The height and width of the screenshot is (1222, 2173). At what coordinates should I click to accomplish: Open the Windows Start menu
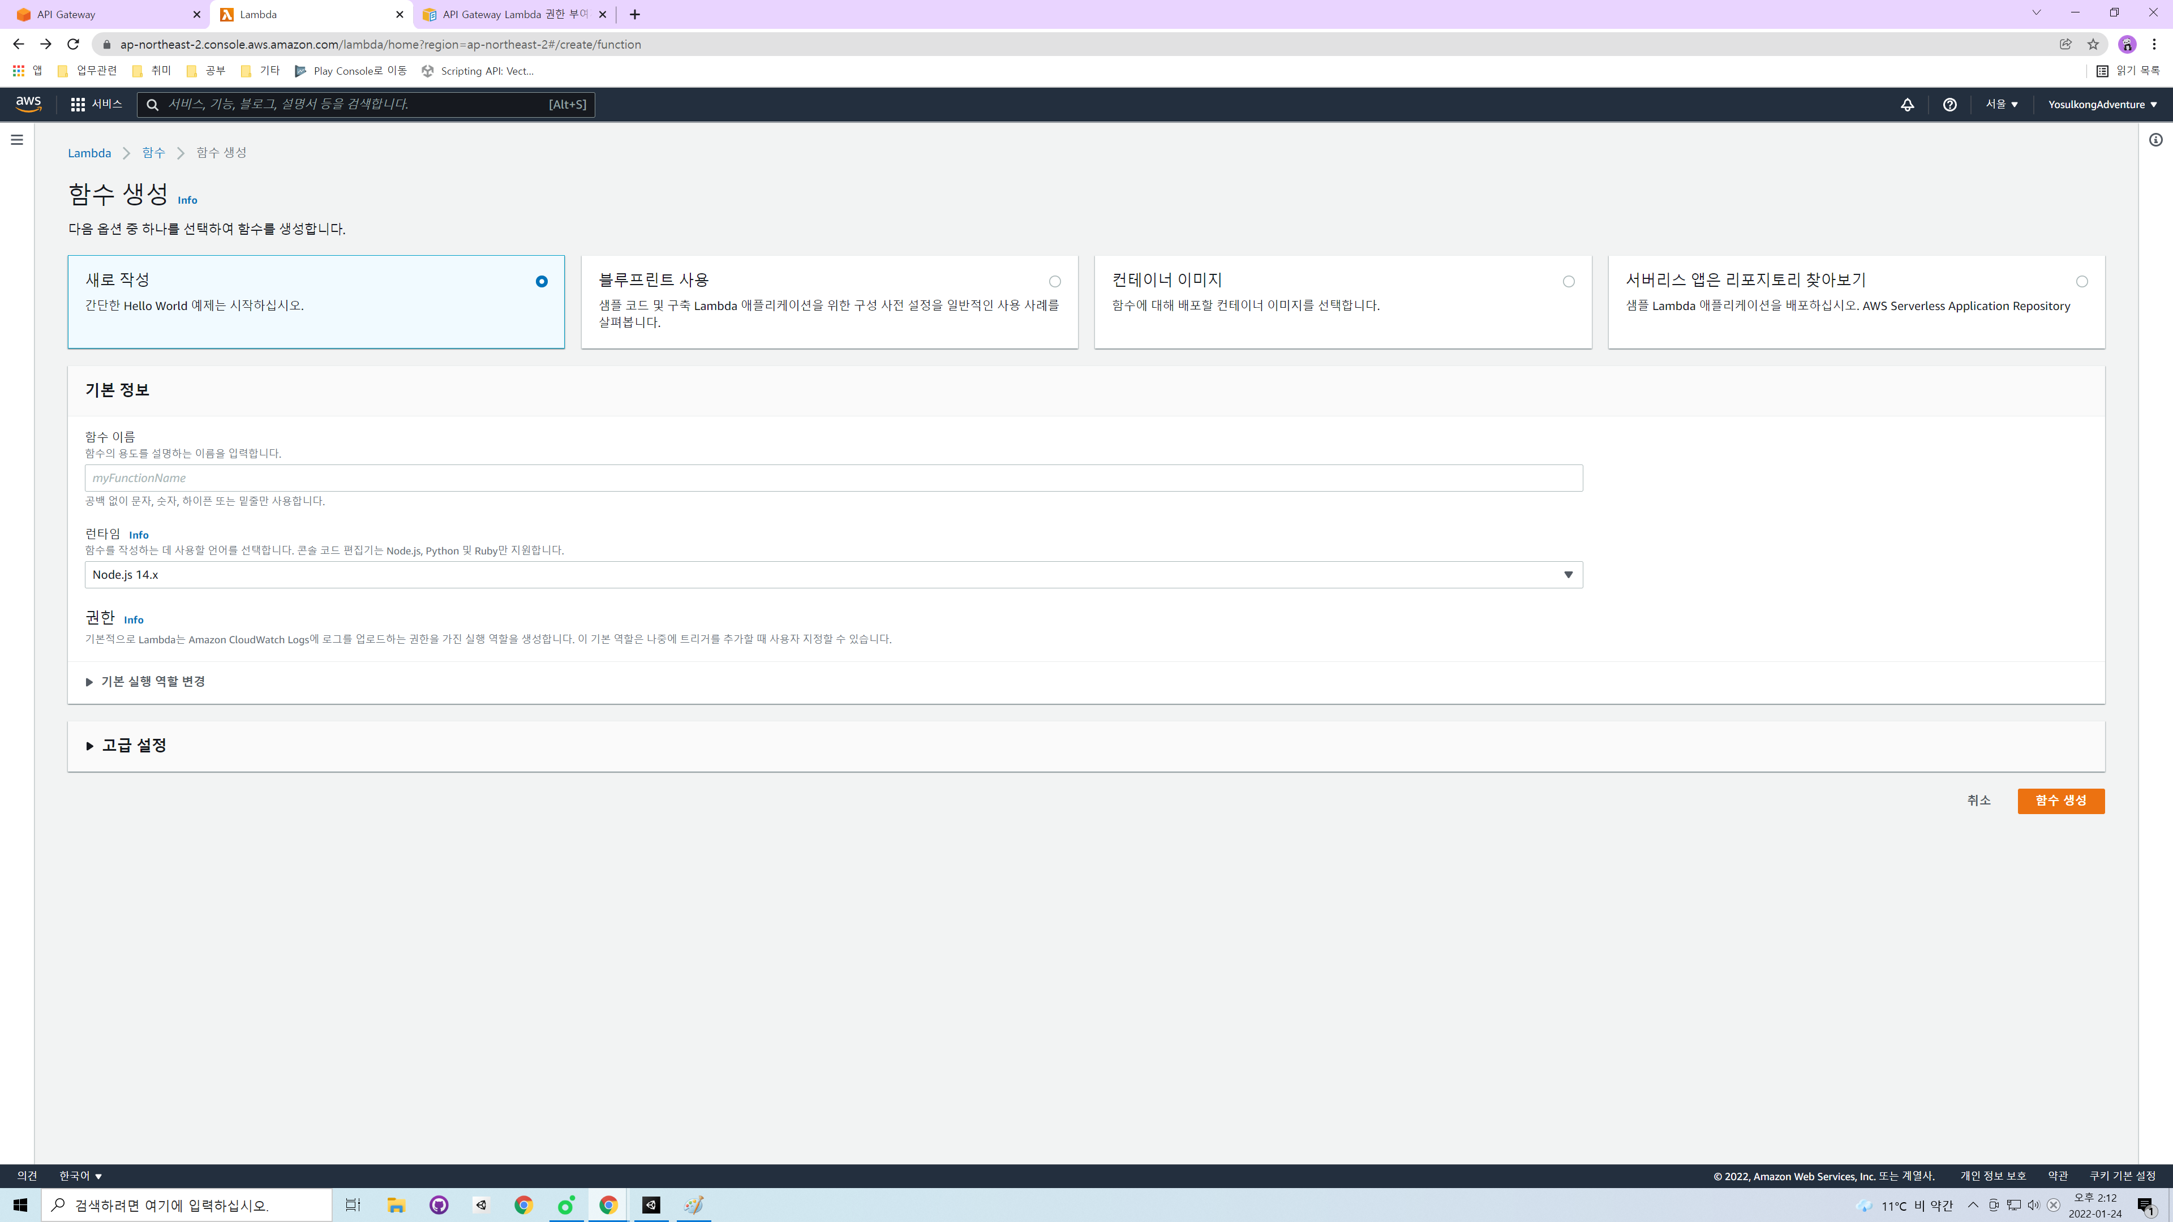tap(20, 1205)
